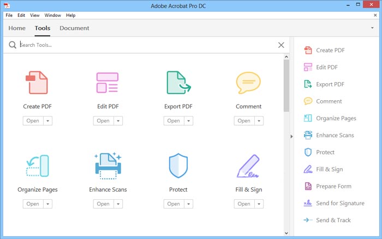Click the Send for Signature label in sidebar
The height and width of the screenshot is (239, 382).
coord(340,203)
